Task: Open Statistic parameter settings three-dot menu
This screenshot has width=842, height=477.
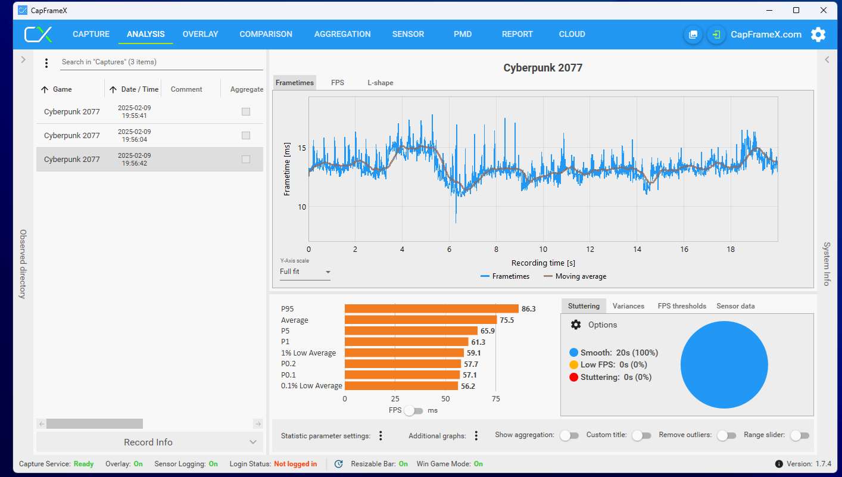Action: click(x=381, y=436)
